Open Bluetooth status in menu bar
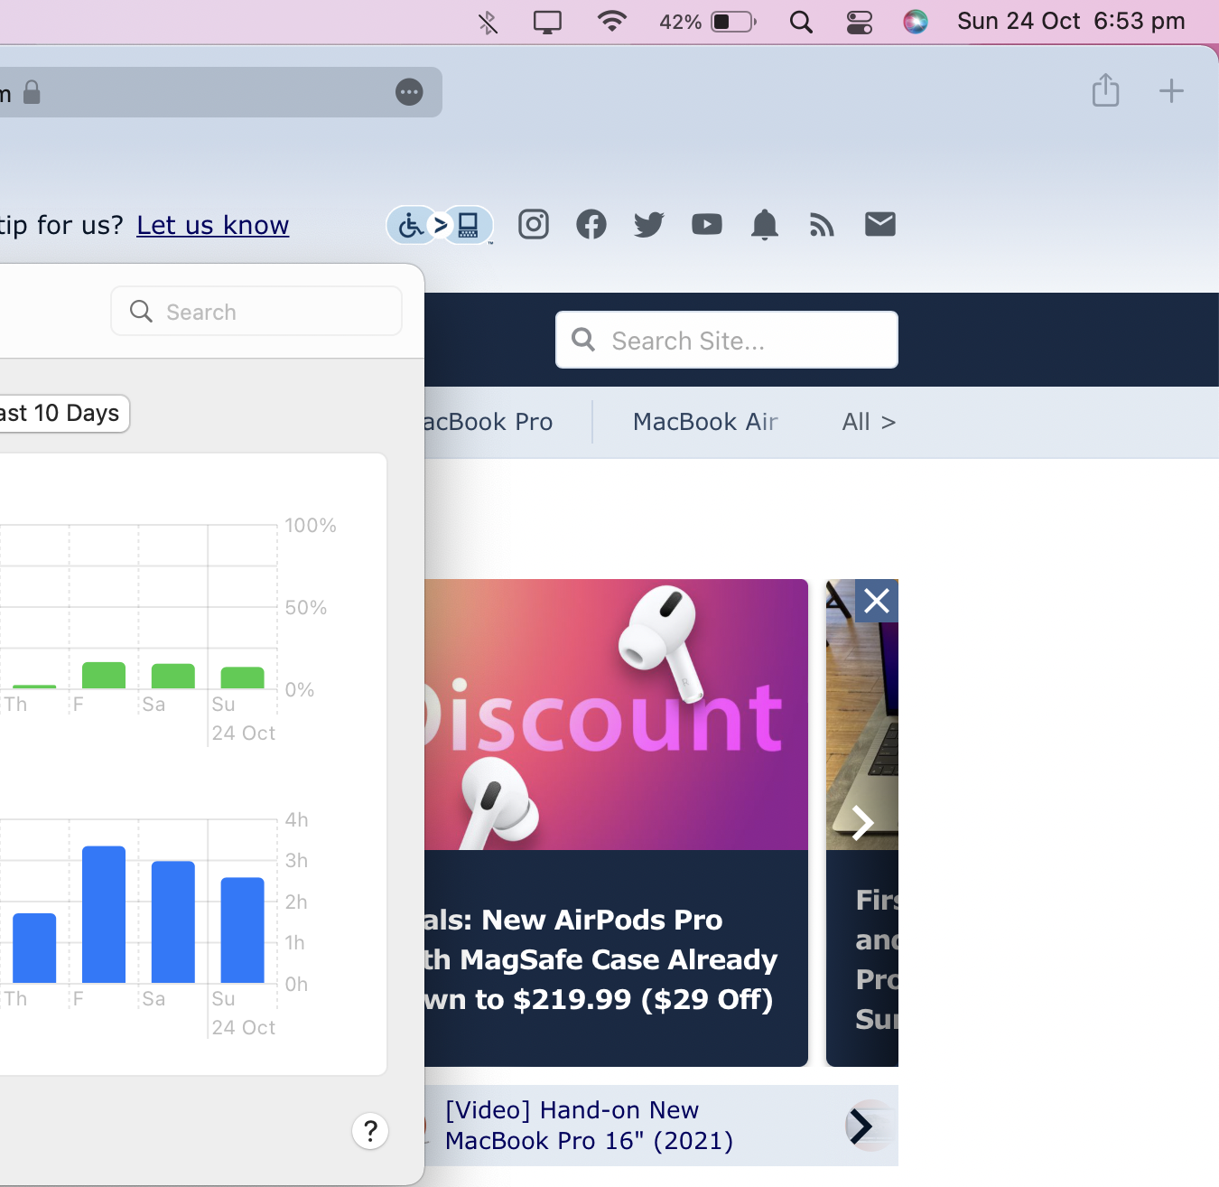The image size is (1219, 1187). 488,22
